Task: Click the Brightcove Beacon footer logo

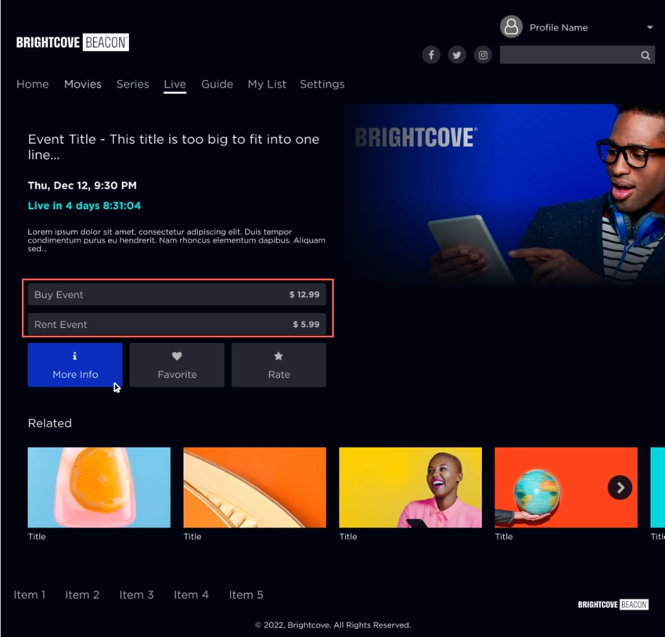Action: coord(613,604)
